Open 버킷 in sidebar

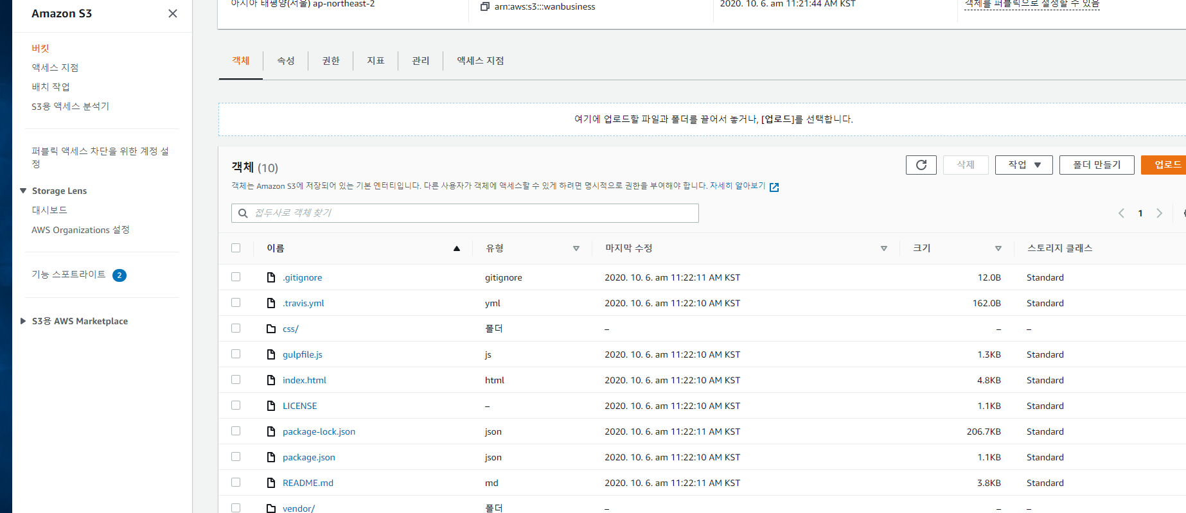pos(40,48)
